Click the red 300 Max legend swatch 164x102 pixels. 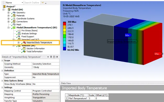pyautogui.click(x=64, y=23)
